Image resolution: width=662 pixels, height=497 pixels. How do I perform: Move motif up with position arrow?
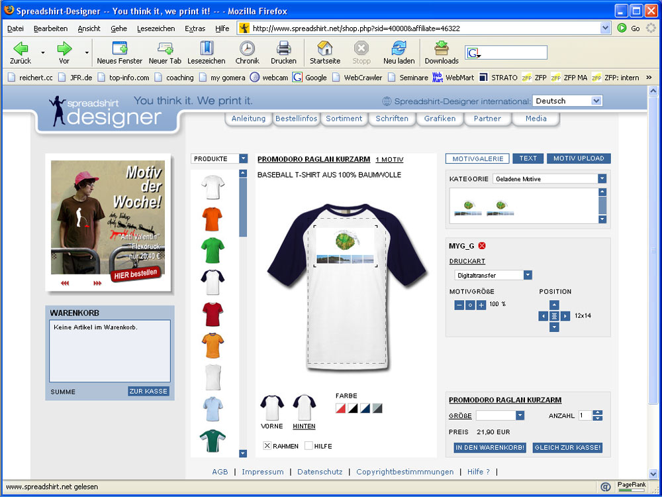pyautogui.click(x=554, y=305)
